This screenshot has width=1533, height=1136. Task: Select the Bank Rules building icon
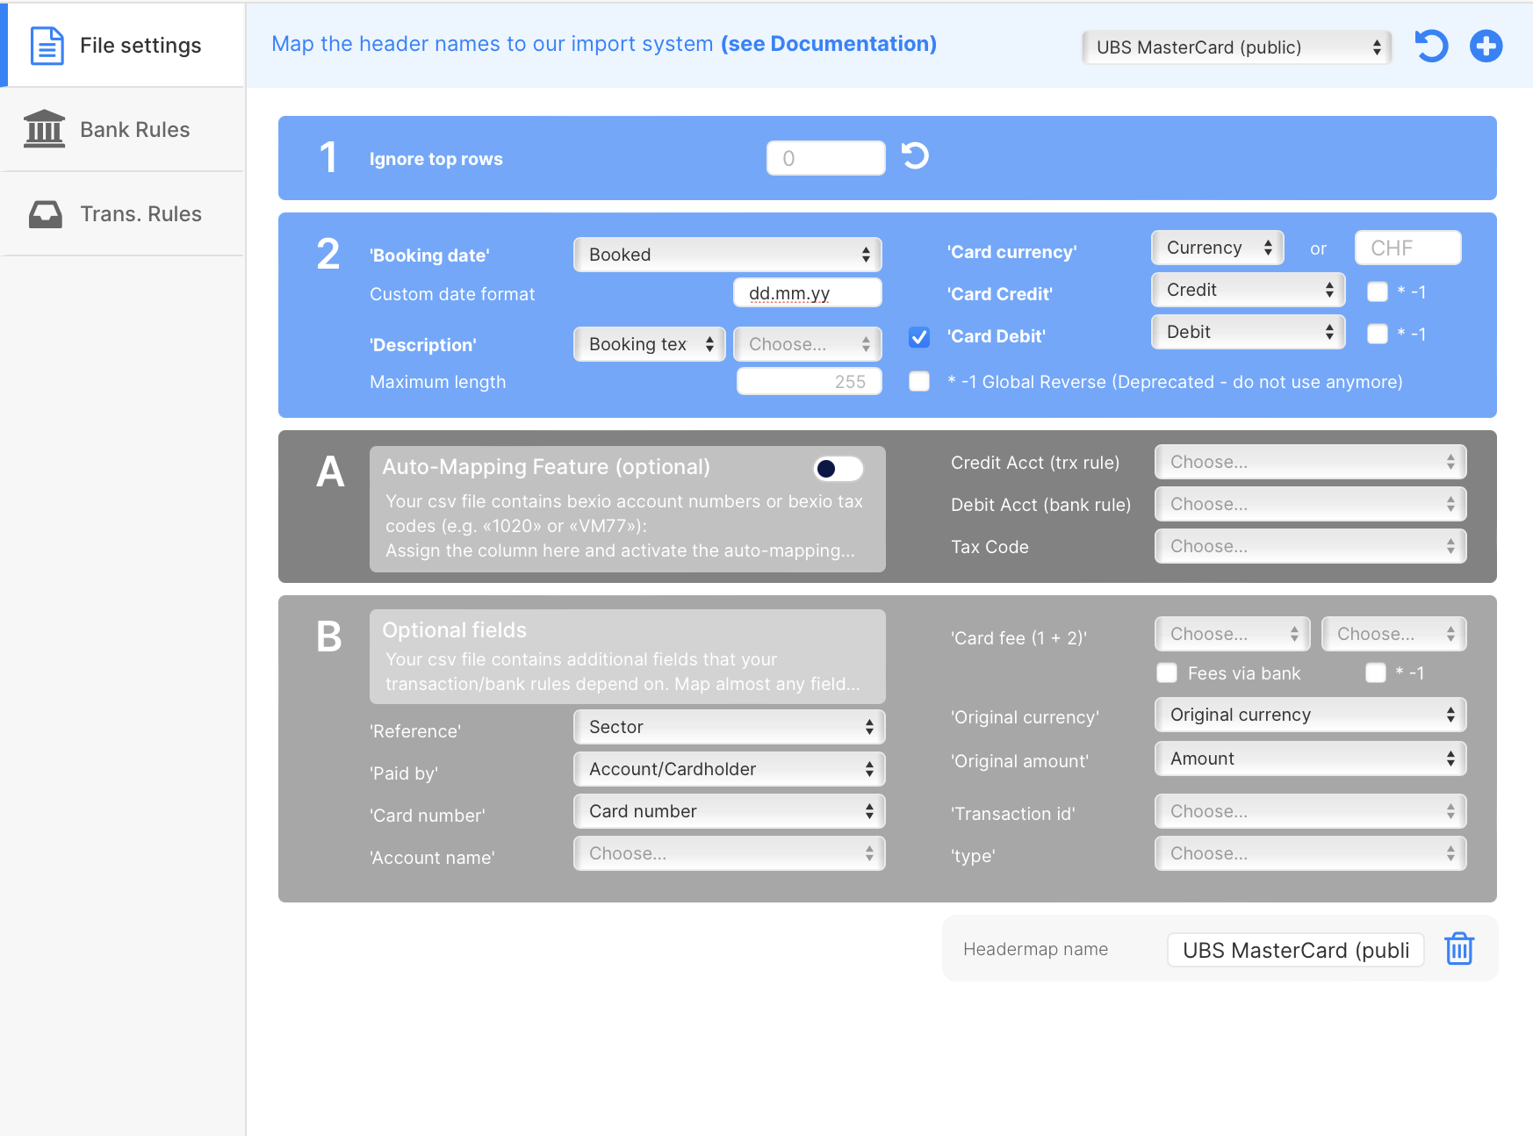pos(43,129)
